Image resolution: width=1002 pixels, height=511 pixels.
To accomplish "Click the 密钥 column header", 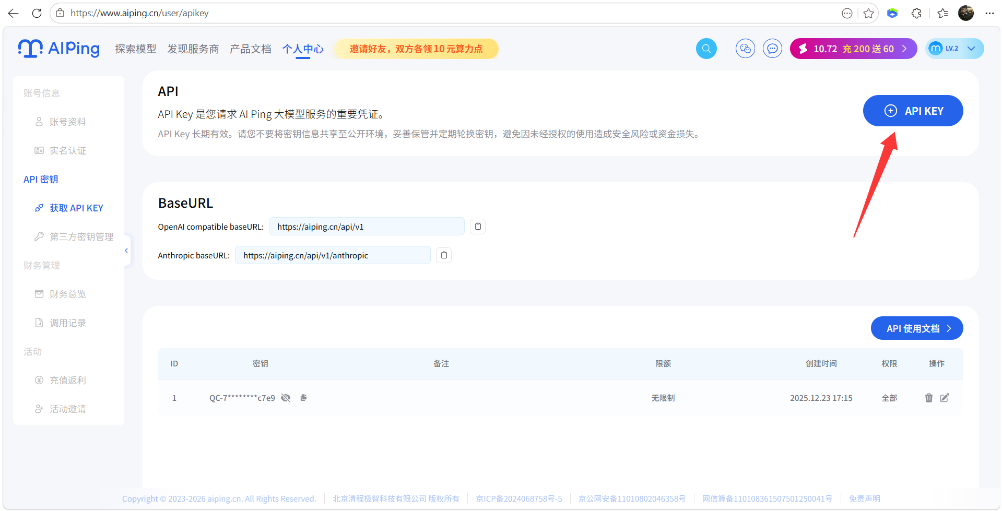I will pyautogui.click(x=261, y=363).
